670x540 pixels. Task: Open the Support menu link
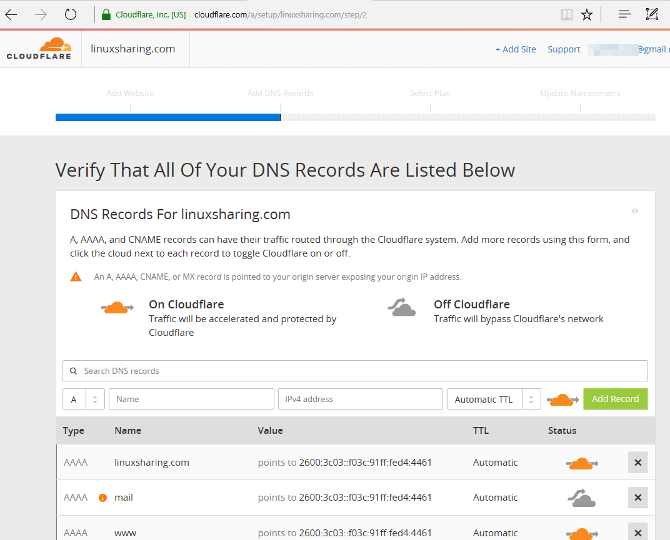[x=564, y=49]
